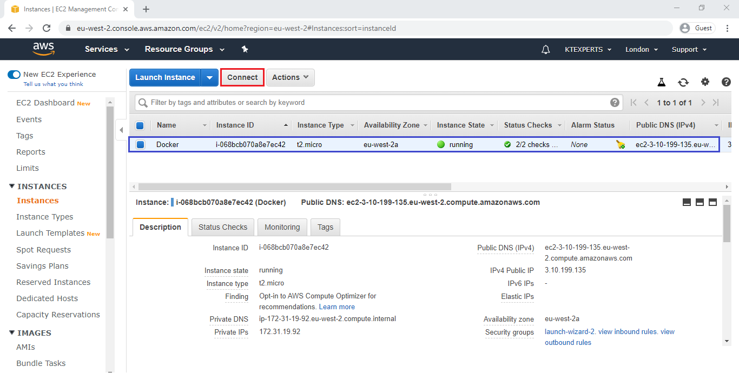Open Spot Requests in sidebar
Screen dimensions: 739x373
pos(44,250)
